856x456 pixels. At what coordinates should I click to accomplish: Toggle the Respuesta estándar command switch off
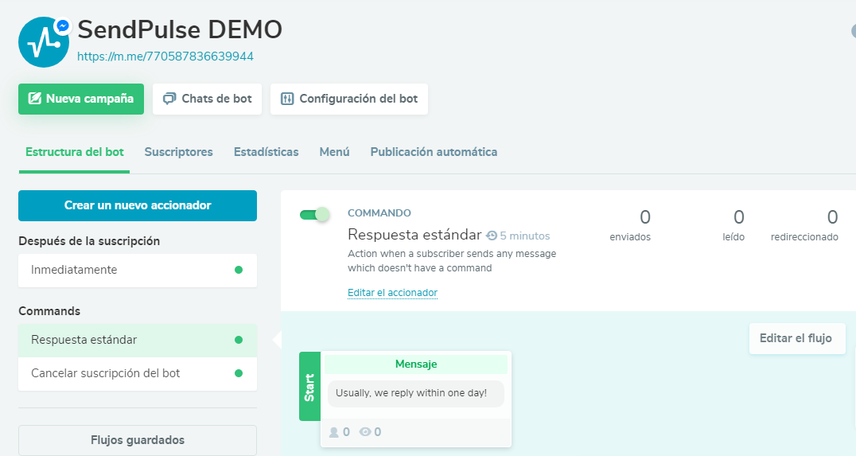[x=314, y=214]
